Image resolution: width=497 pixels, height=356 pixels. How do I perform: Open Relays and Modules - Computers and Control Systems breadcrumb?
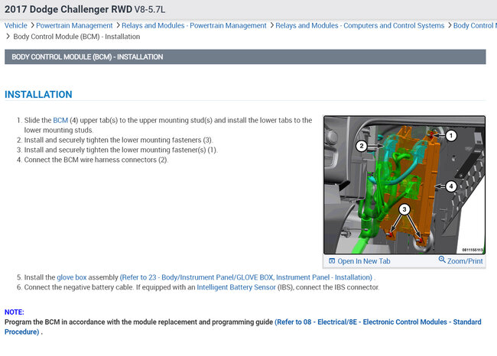(x=360, y=26)
